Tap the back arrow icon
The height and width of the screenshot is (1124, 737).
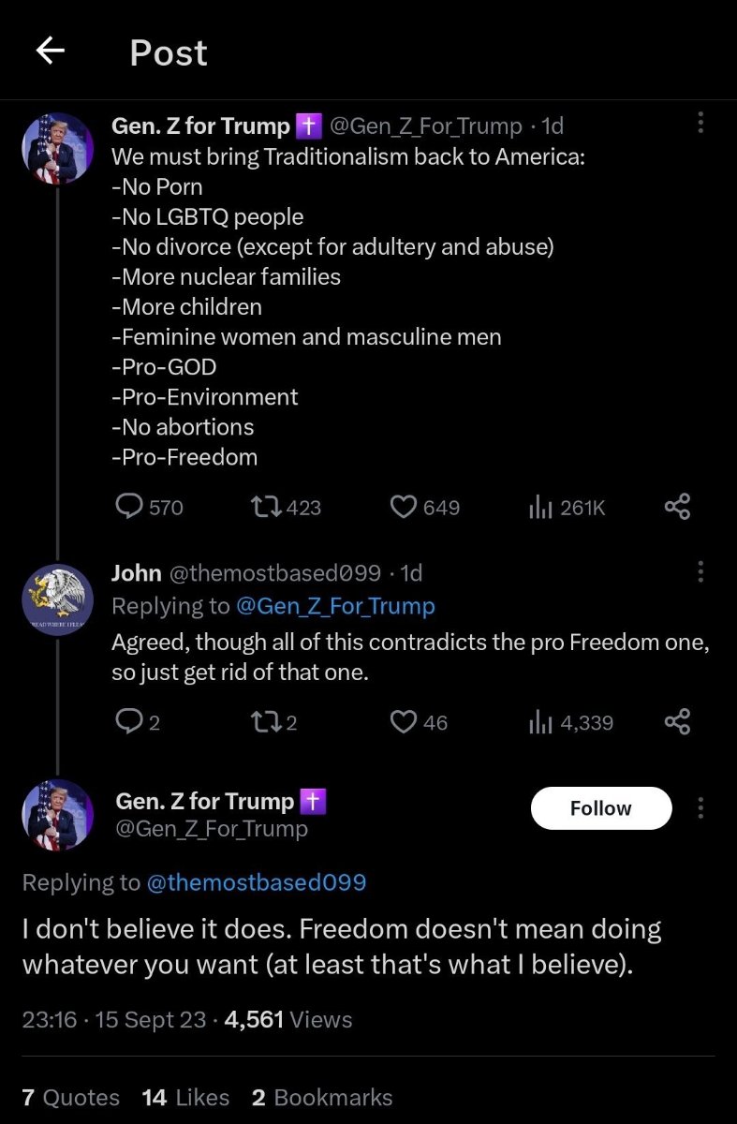(x=50, y=52)
